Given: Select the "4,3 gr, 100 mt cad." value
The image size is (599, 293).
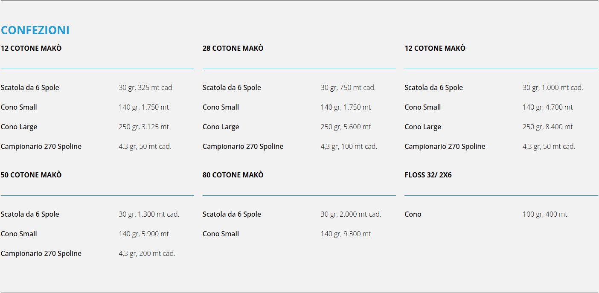Looking at the screenshot, I should pyautogui.click(x=349, y=146).
